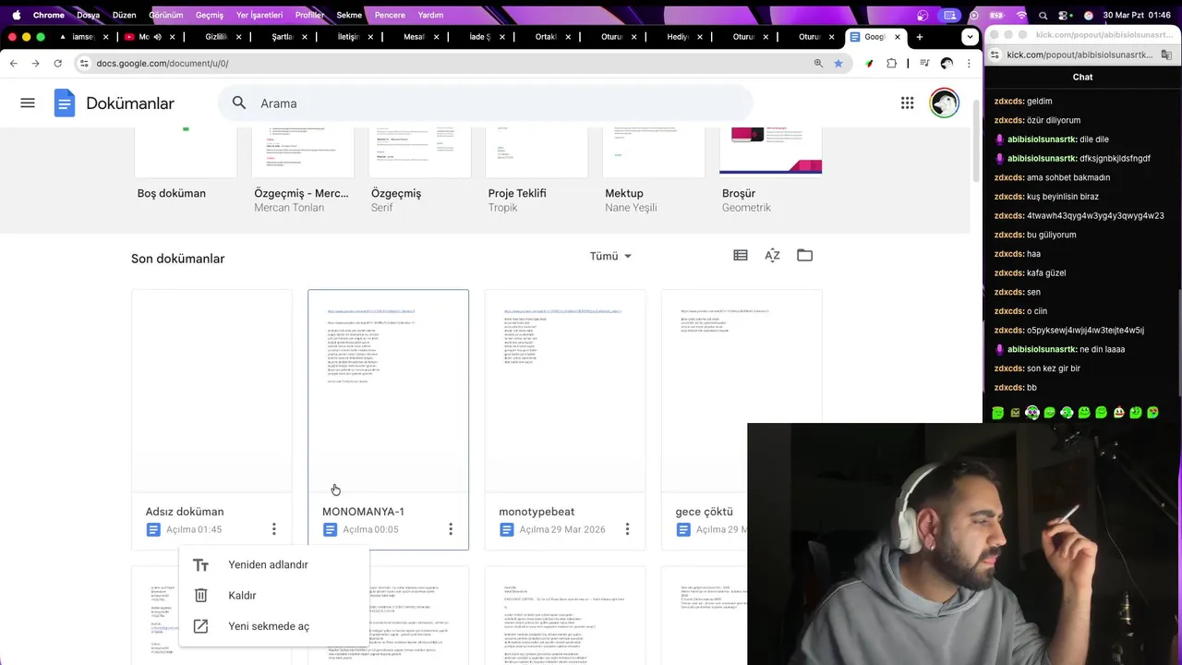Go back with browser back arrow
Viewport: 1182px width, 665px height.
[13, 64]
